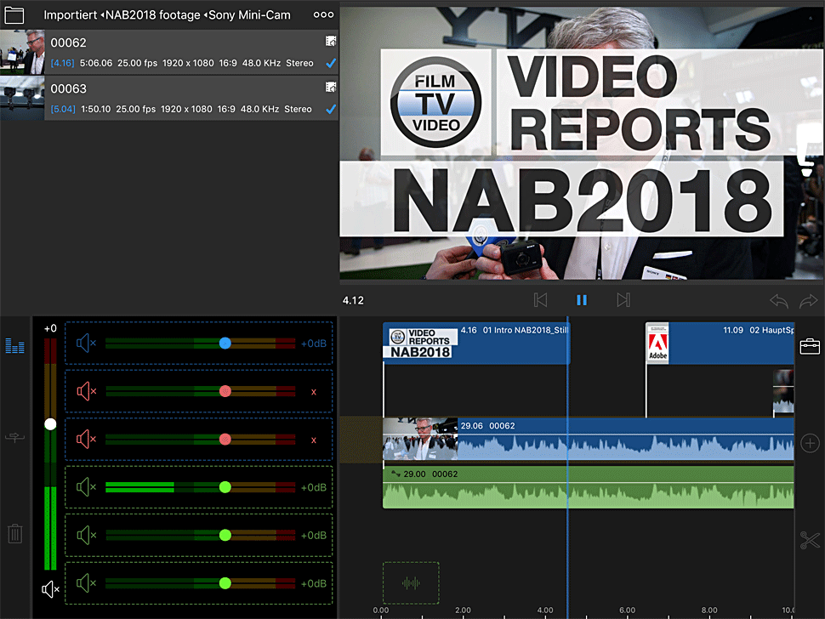The image size is (825, 619).
Task: Undo the last edit
Action: [x=779, y=301]
